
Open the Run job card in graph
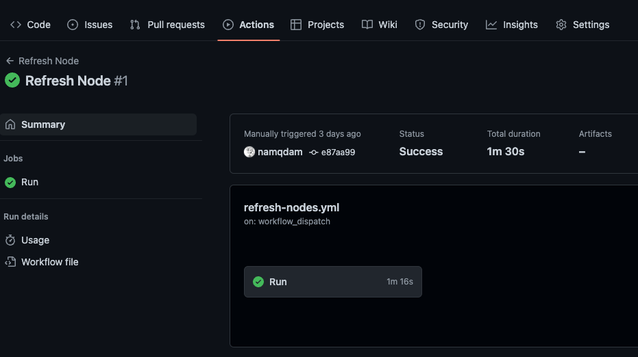(333, 282)
